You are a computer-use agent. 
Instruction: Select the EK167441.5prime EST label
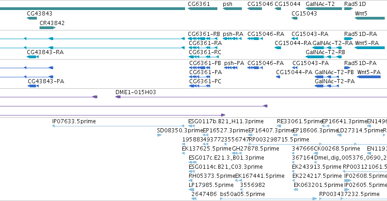[x=260, y=176]
